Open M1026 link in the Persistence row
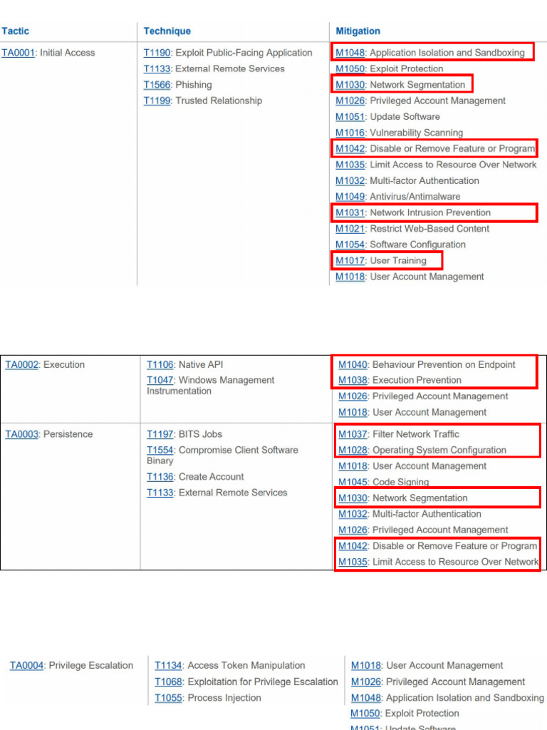 pyautogui.click(x=353, y=530)
